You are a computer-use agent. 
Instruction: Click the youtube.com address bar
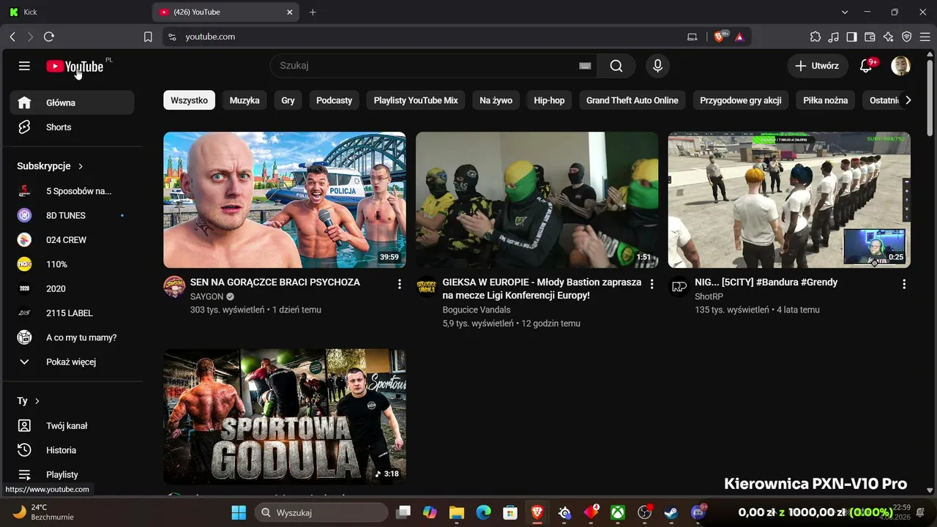coord(425,37)
